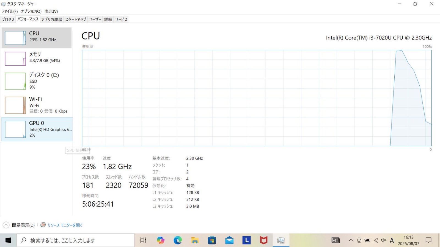Click the uptime value 5:06:25:41
Screen dimensions: 440x247
point(98,204)
